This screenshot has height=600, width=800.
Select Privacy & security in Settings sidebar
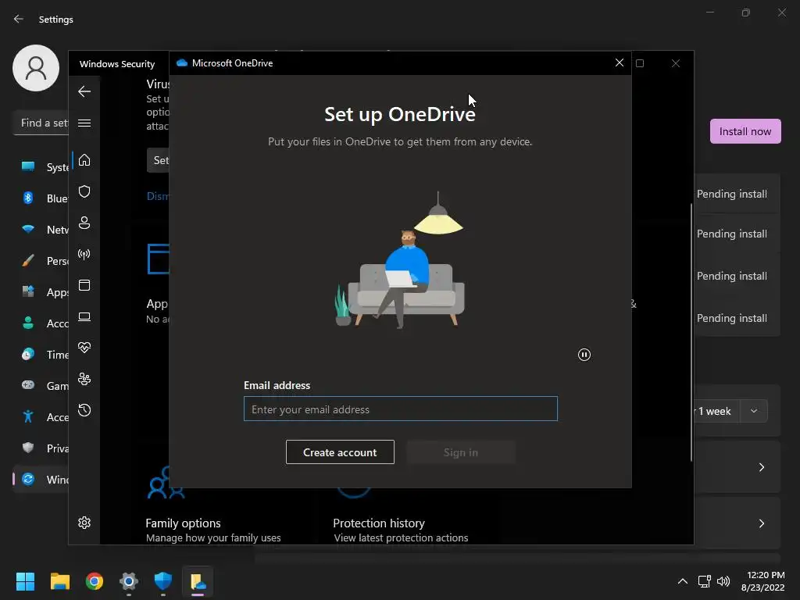(42, 448)
